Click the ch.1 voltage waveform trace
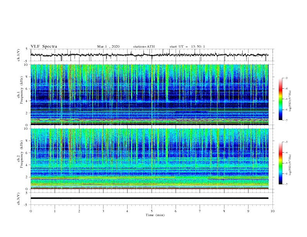The width and height of the screenshot is (307, 237). pos(149,55)
